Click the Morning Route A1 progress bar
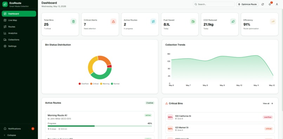 click(x=100, y=126)
